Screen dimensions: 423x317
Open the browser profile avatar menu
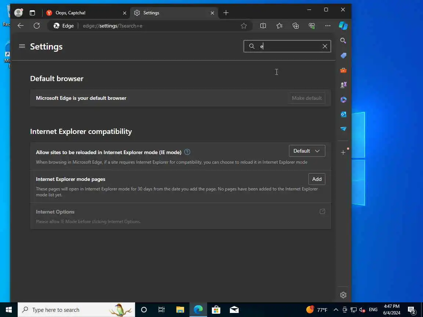[x=19, y=12]
